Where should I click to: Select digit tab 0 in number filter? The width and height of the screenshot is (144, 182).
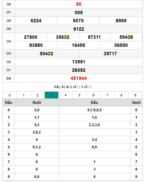coord(10,95)
